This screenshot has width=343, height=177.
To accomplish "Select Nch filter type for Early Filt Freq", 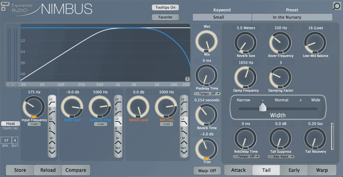I will point(118,150).
